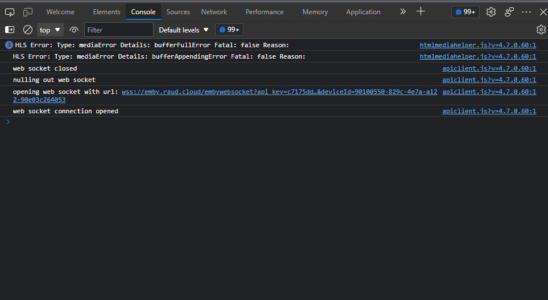
Task: Open the Sources tab
Action: (178, 12)
